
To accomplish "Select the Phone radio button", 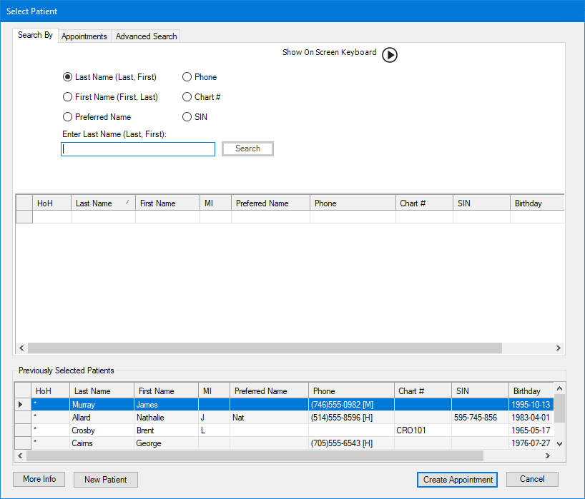I will 187,77.
